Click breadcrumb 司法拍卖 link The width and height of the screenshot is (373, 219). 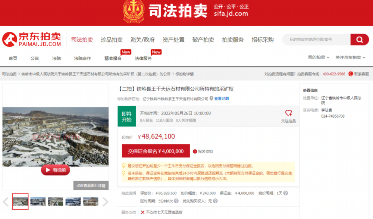[x=9, y=74]
